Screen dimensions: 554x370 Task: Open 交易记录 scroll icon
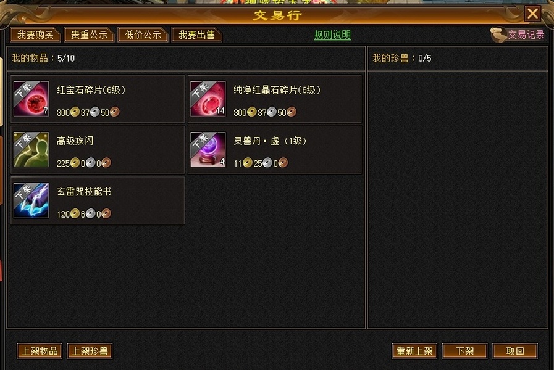tap(498, 35)
